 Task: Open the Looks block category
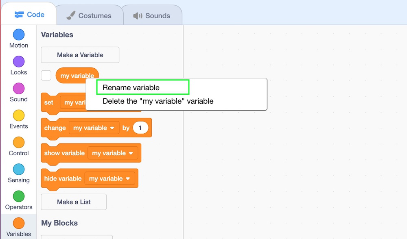click(x=19, y=62)
